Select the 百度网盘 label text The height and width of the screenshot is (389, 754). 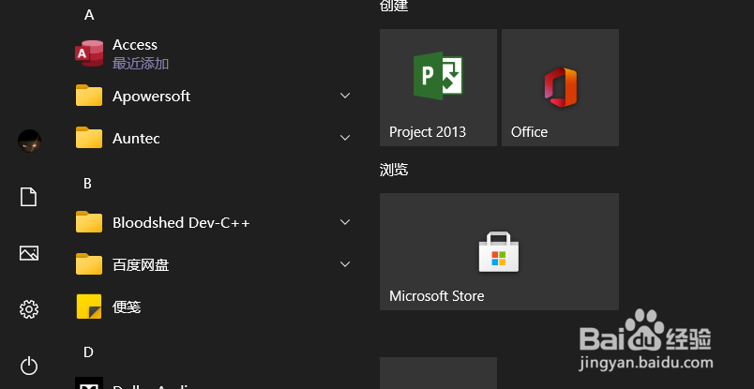click(141, 265)
